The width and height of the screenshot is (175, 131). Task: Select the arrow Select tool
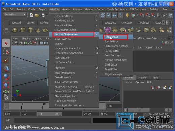6,43
